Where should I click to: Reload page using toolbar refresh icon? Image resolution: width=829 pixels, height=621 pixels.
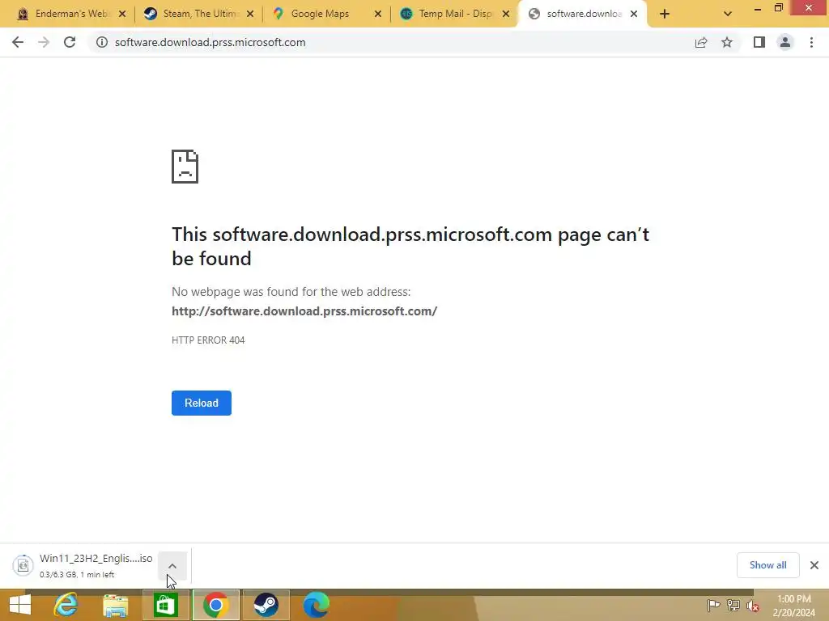point(70,42)
